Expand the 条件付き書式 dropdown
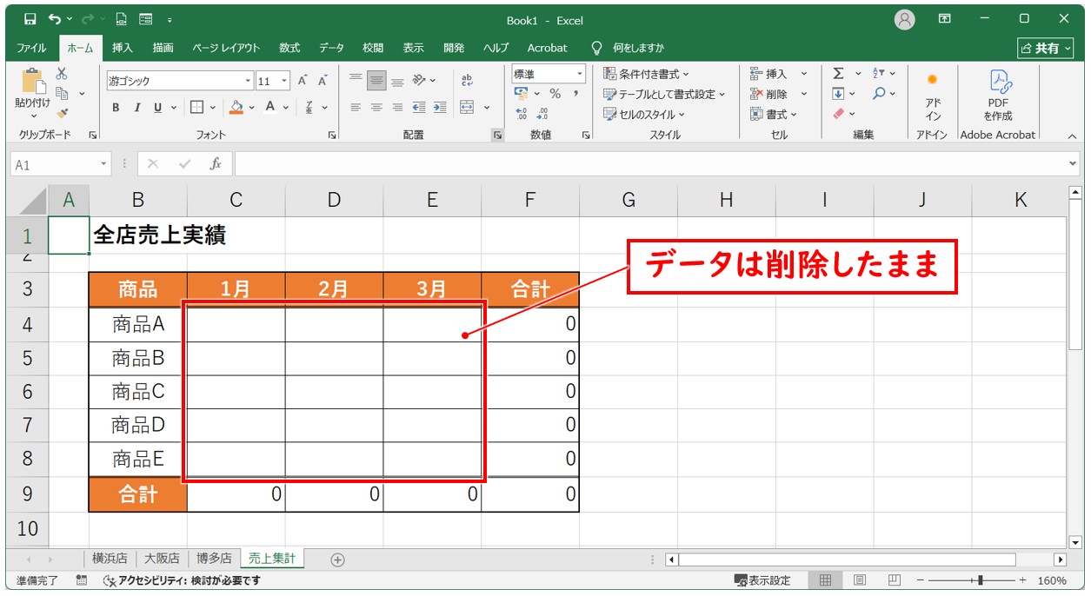 pyautogui.click(x=646, y=74)
